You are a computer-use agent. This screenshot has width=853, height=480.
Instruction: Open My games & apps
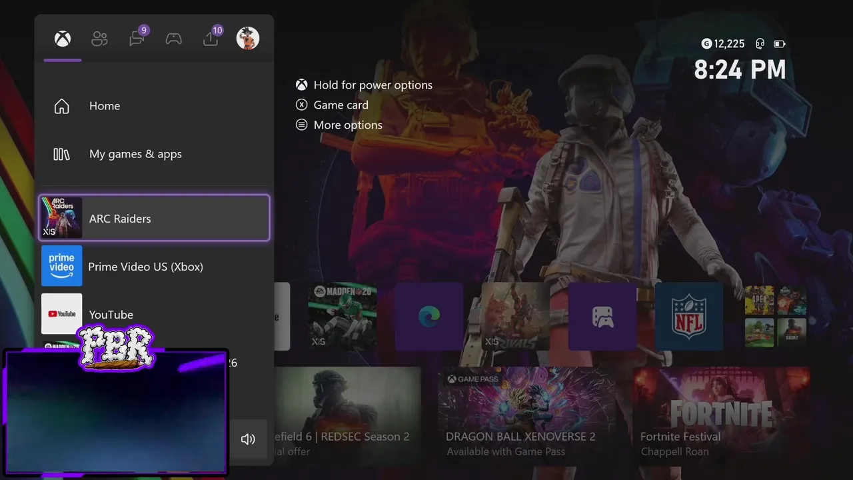pos(154,154)
